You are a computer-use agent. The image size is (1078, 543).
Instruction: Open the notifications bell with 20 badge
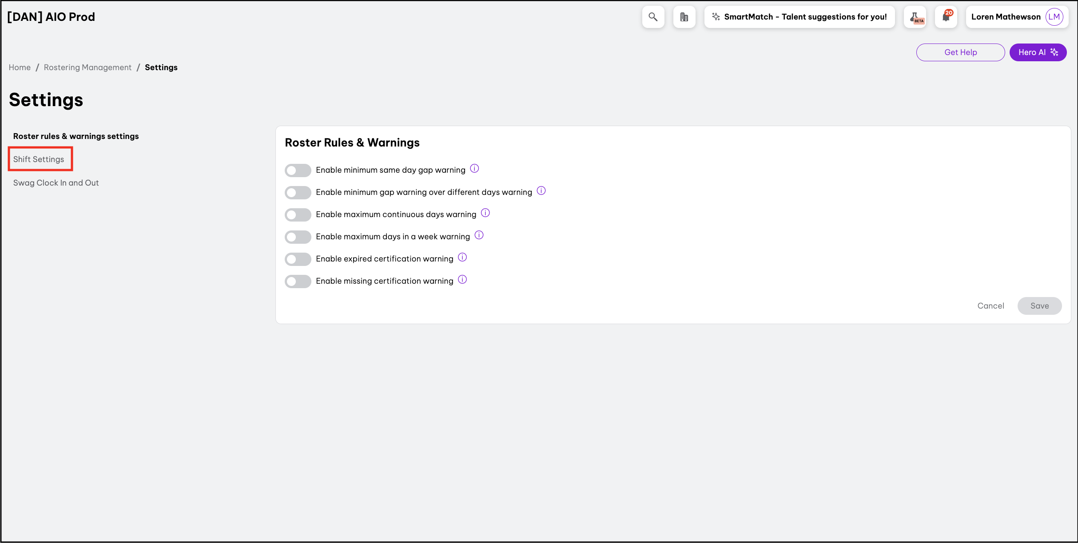(x=946, y=17)
